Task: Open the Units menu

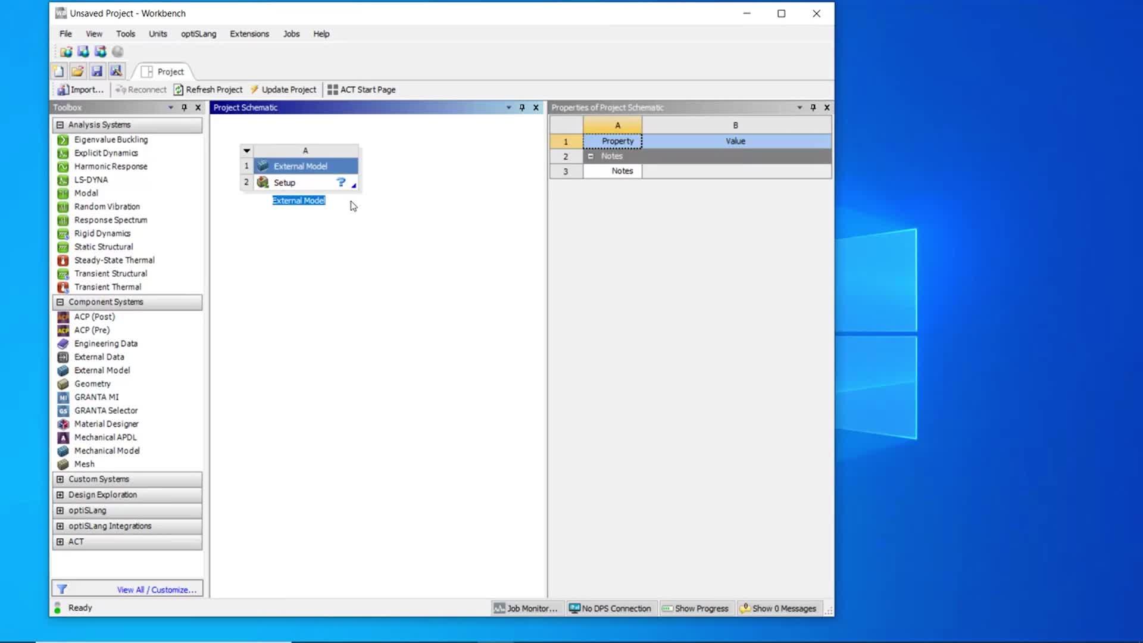Action: tap(158, 34)
